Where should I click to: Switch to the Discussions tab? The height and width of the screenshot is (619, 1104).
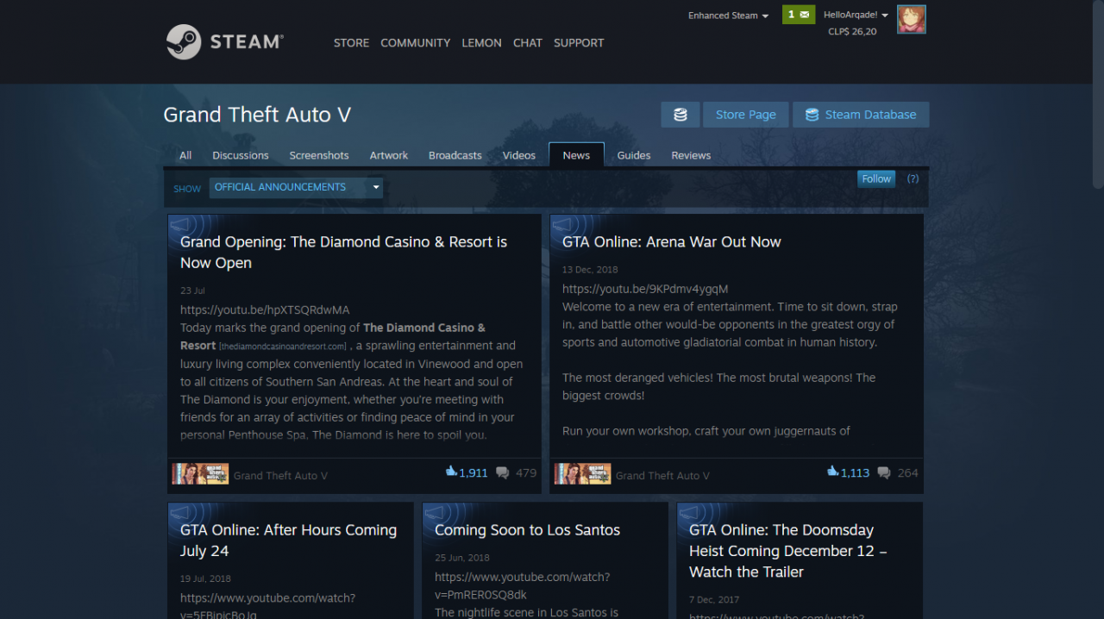click(241, 155)
